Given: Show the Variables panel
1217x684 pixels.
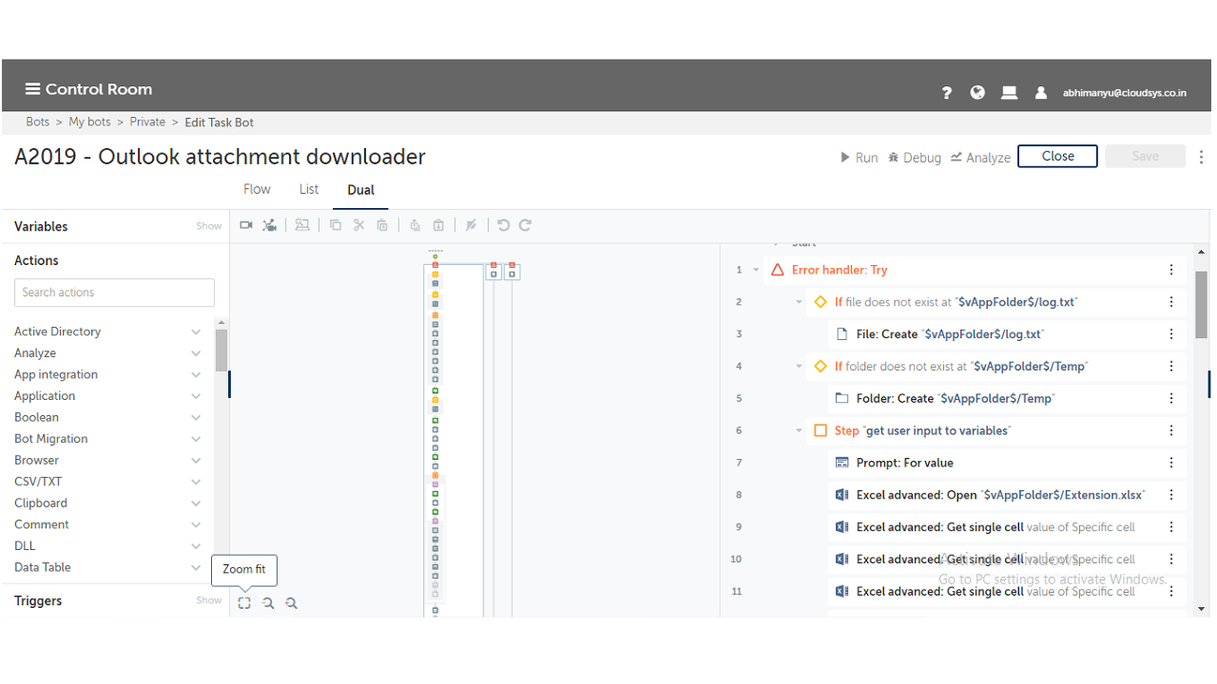Looking at the screenshot, I should pyautogui.click(x=208, y=226).
